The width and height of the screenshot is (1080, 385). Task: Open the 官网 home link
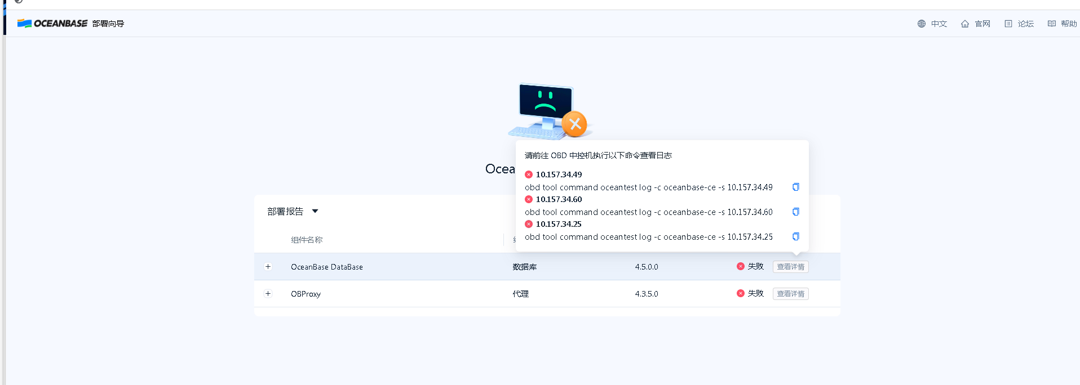click(x=976, y=24)
